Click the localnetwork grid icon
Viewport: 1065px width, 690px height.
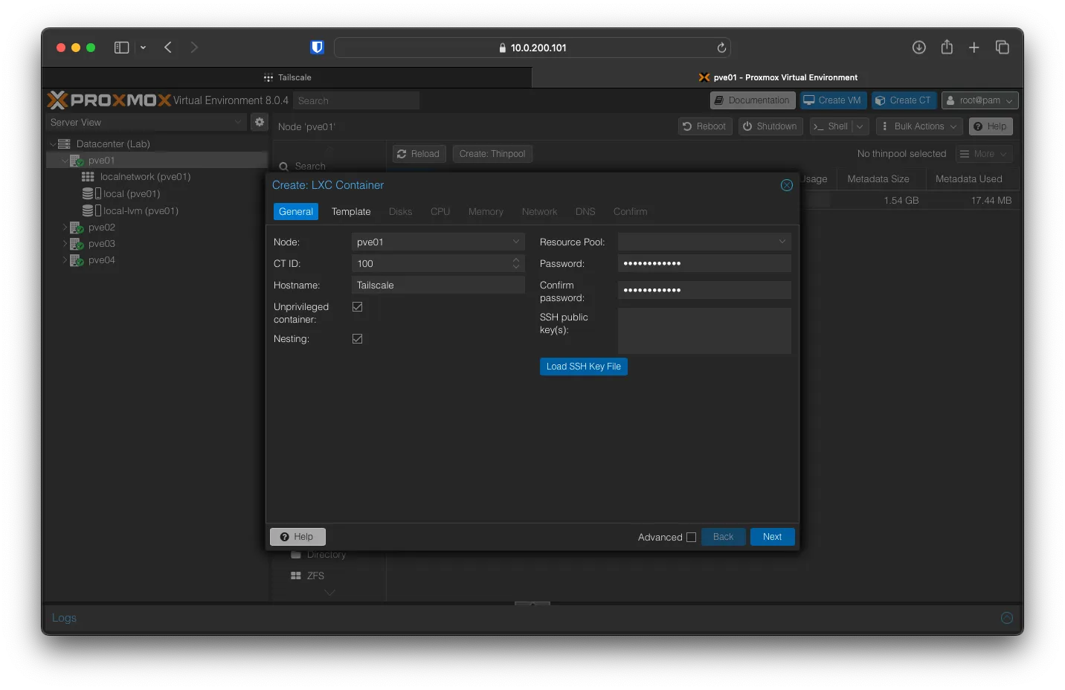pos(88,177)
